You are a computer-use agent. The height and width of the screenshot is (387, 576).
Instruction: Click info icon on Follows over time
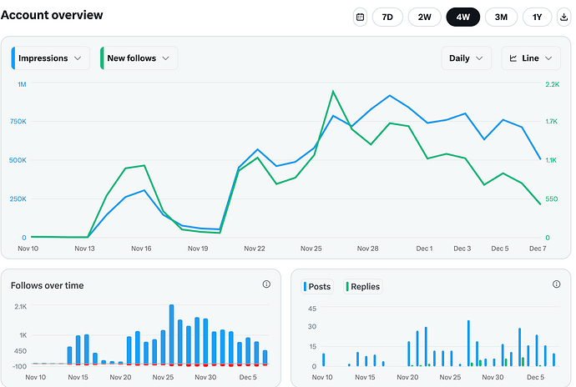pyautogui.click(x=266, y=284)
